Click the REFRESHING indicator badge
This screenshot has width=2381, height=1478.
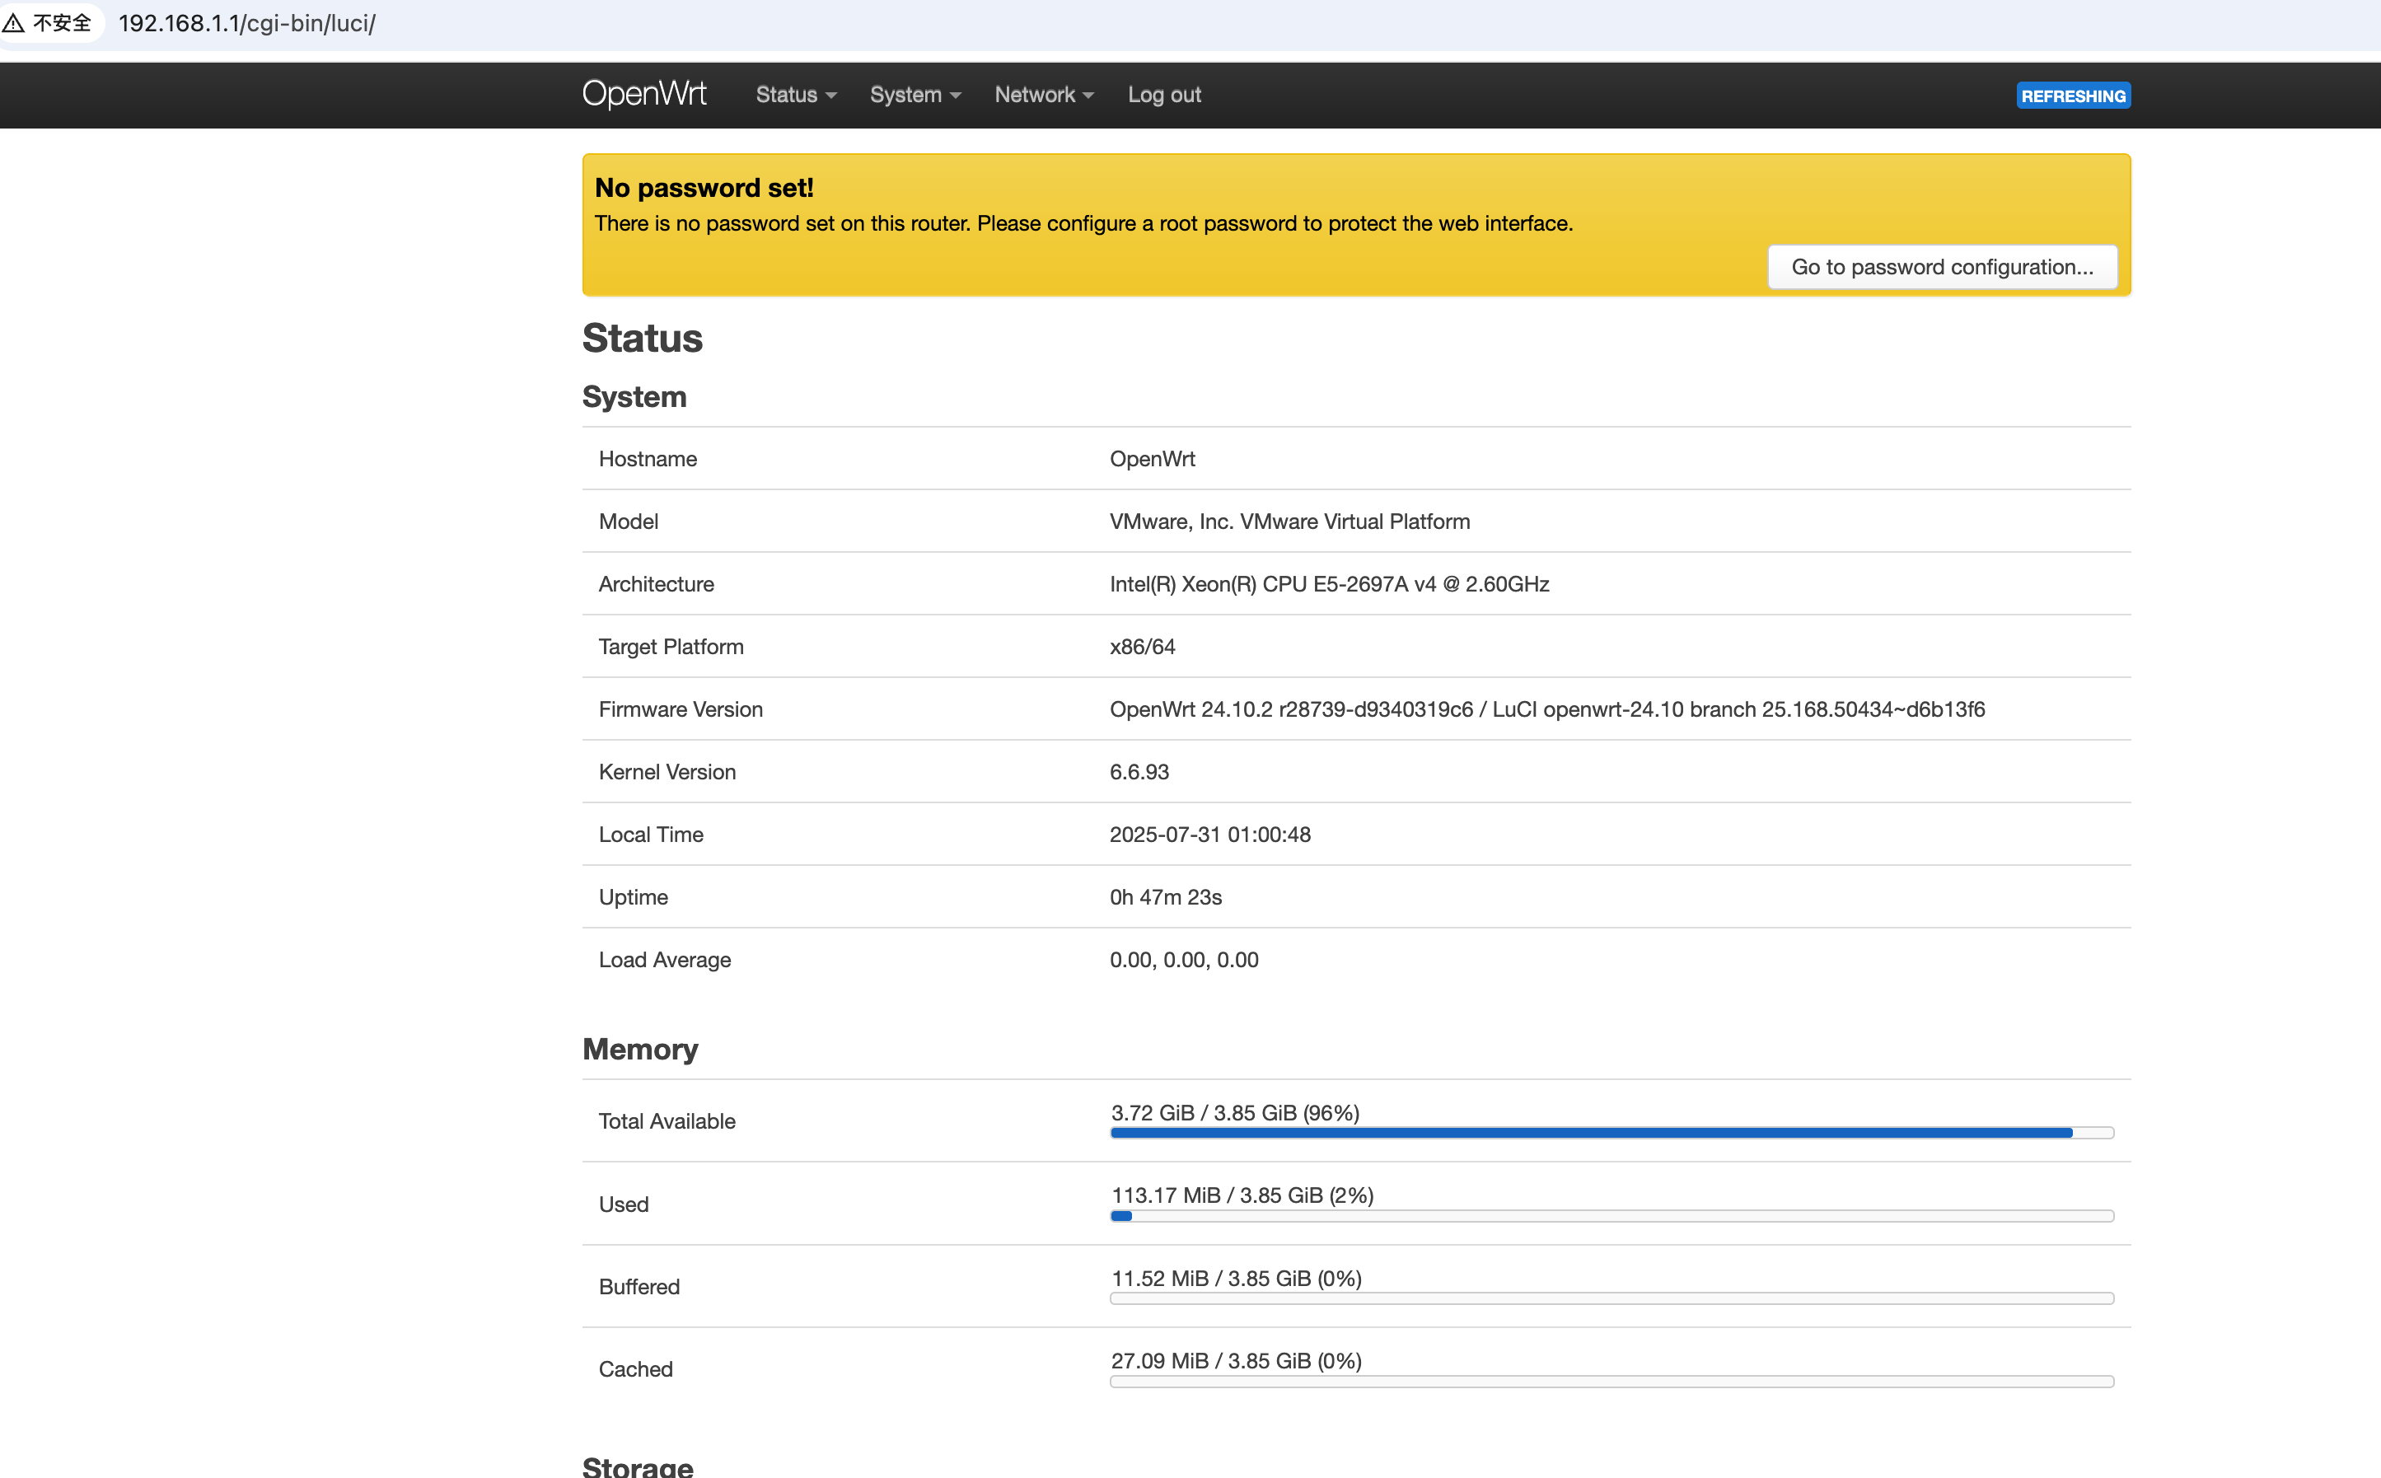pos(2073,96)
